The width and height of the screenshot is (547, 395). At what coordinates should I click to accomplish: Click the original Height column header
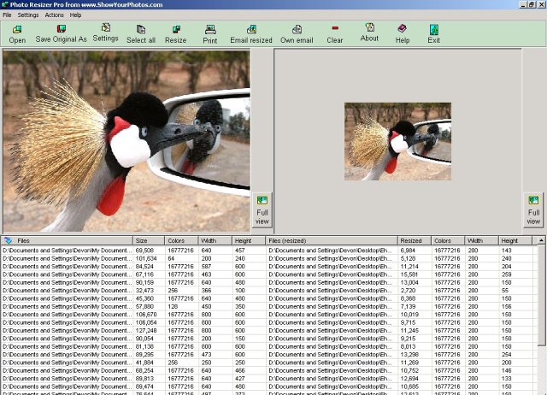point(249,240)
